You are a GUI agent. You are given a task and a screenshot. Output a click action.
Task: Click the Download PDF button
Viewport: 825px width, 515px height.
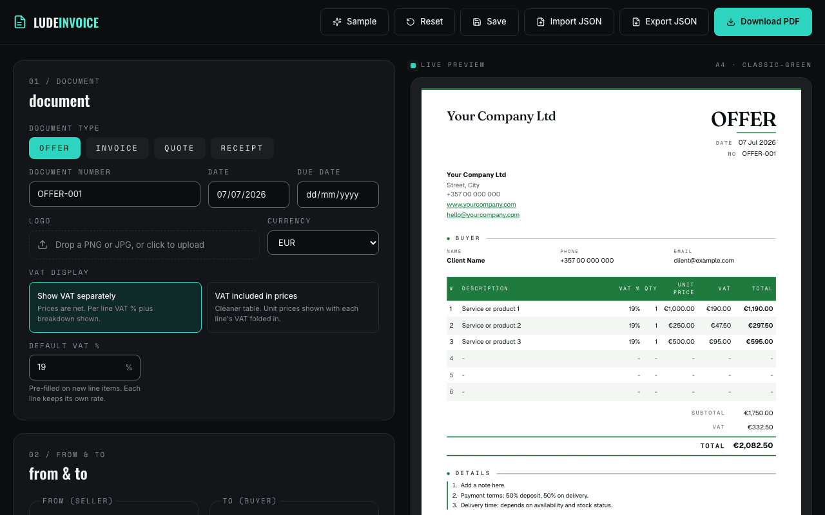763,22
